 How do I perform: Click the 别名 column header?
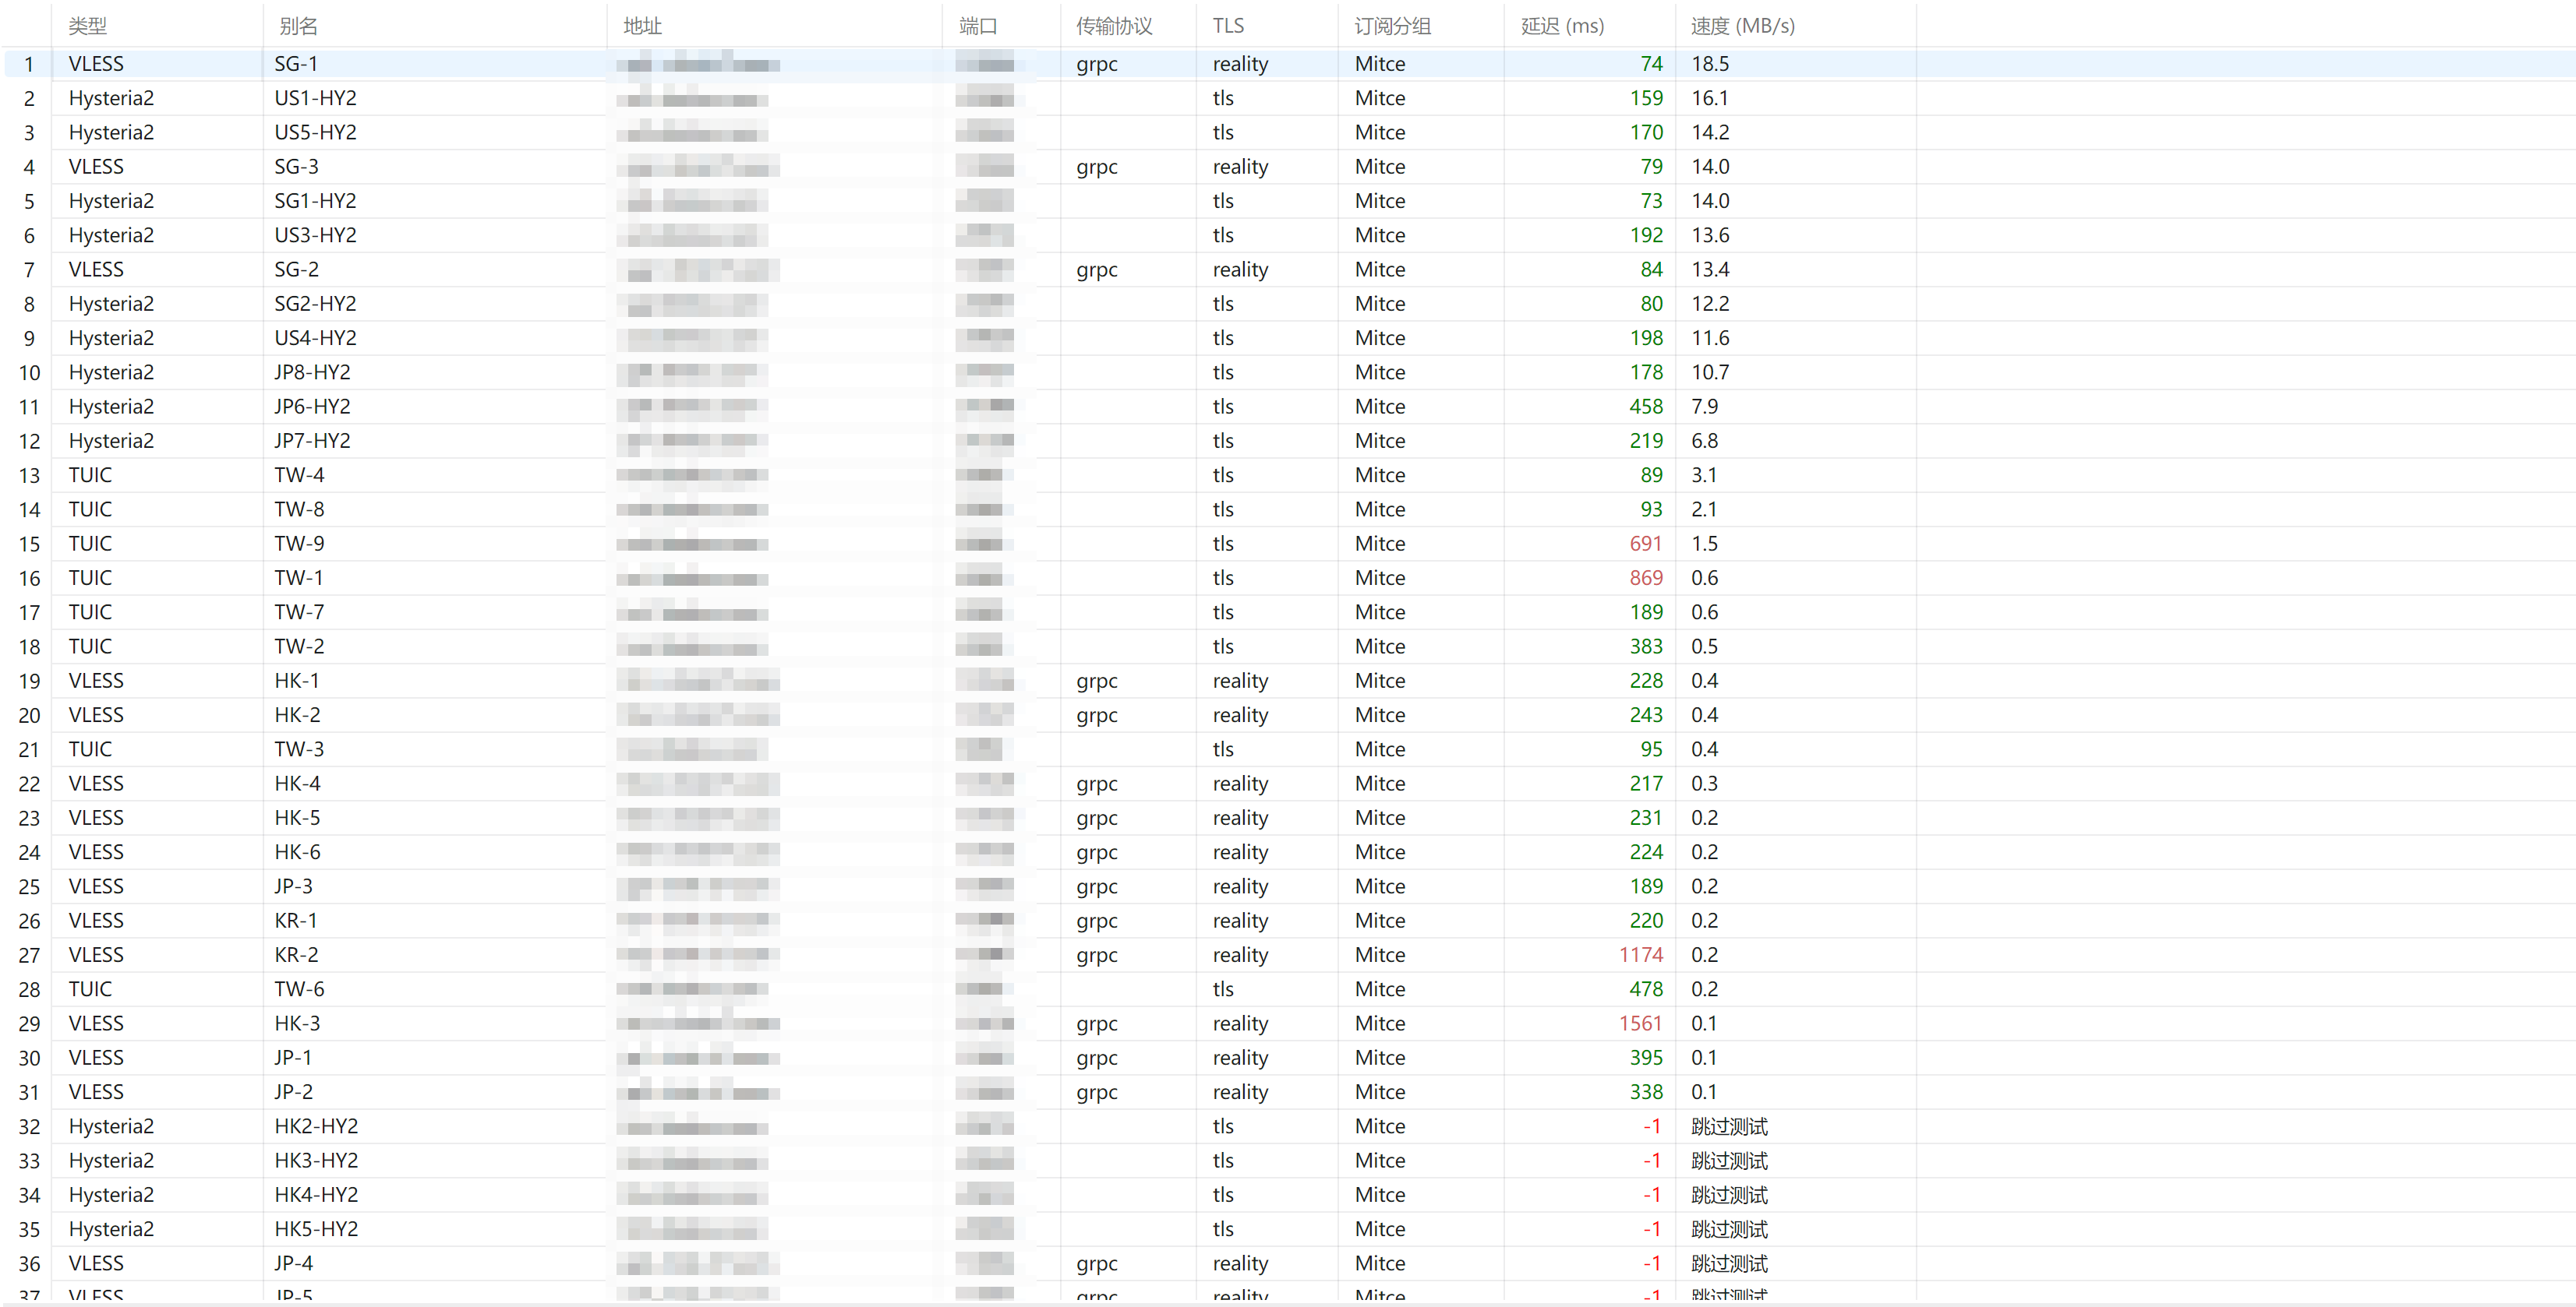pos(434,26)
